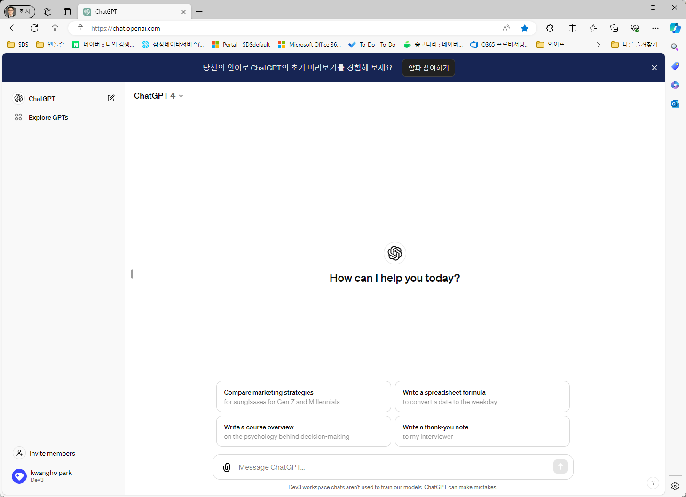Open Browser essentials heart icon
Image resolution: width=686 pixels, height=497 pixels.
click(635, 28)
